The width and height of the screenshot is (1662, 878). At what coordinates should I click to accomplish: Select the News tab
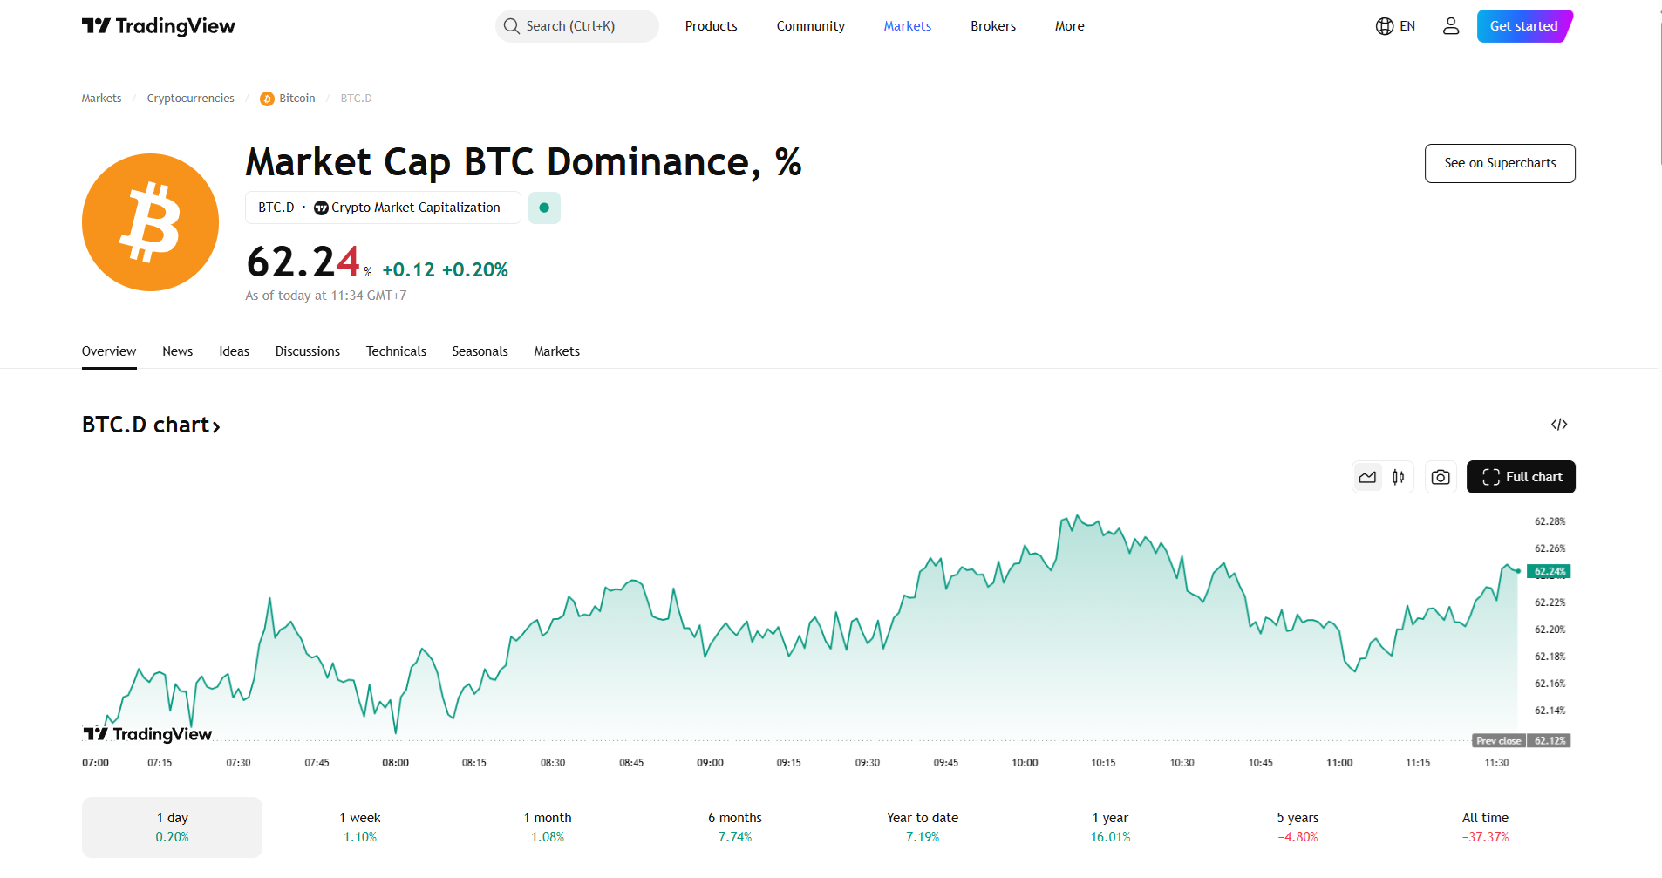coord(177,351)
